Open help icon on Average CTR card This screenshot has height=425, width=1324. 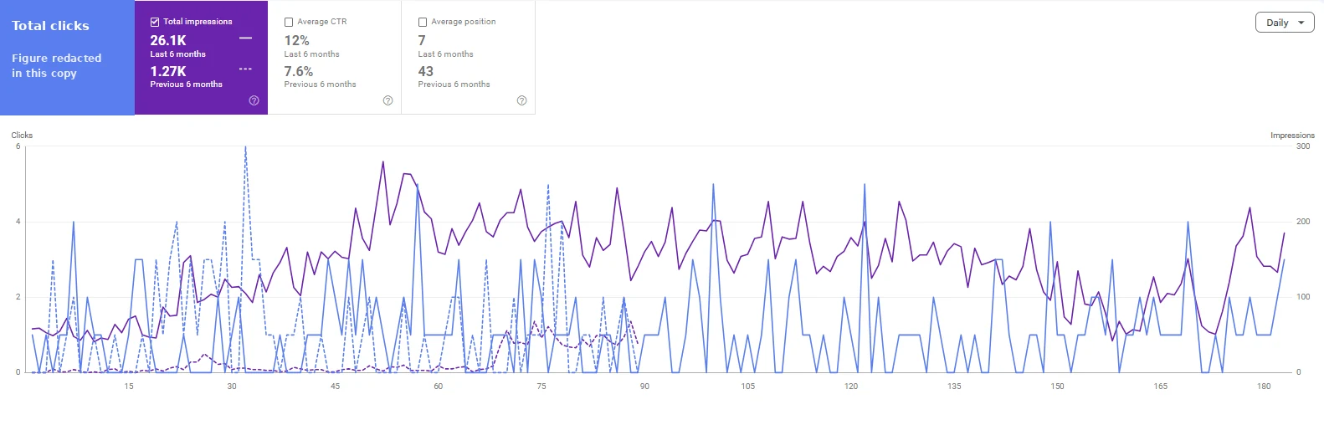click(x=388, y=100)
